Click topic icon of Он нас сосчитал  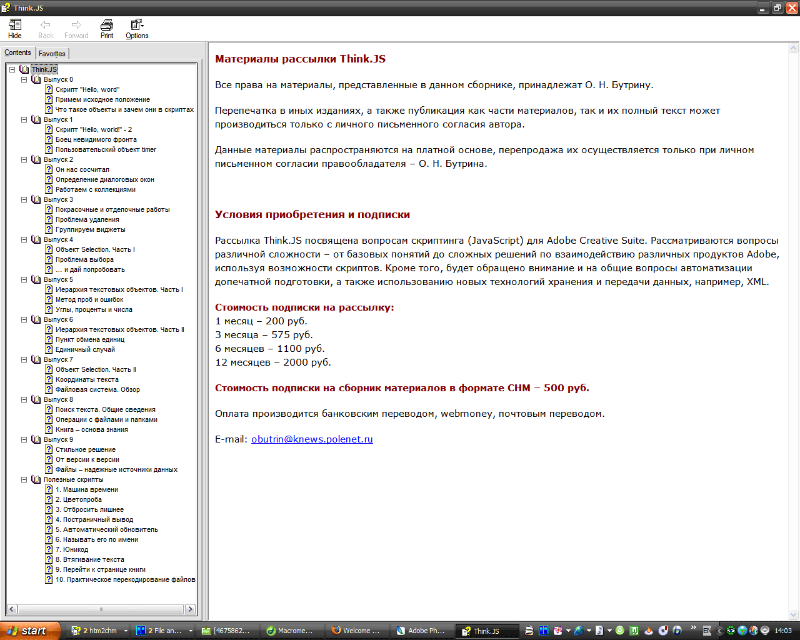(49, 169)
